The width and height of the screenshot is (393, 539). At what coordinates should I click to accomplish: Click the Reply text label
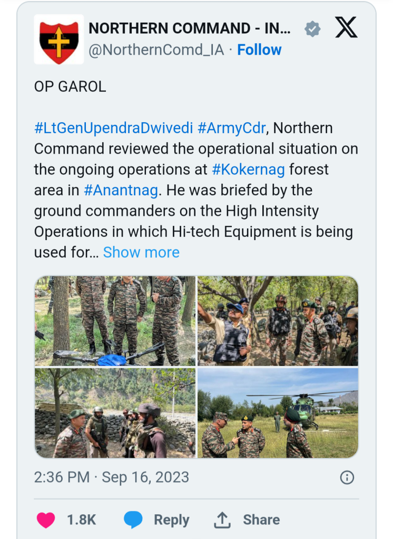[171, 520]
